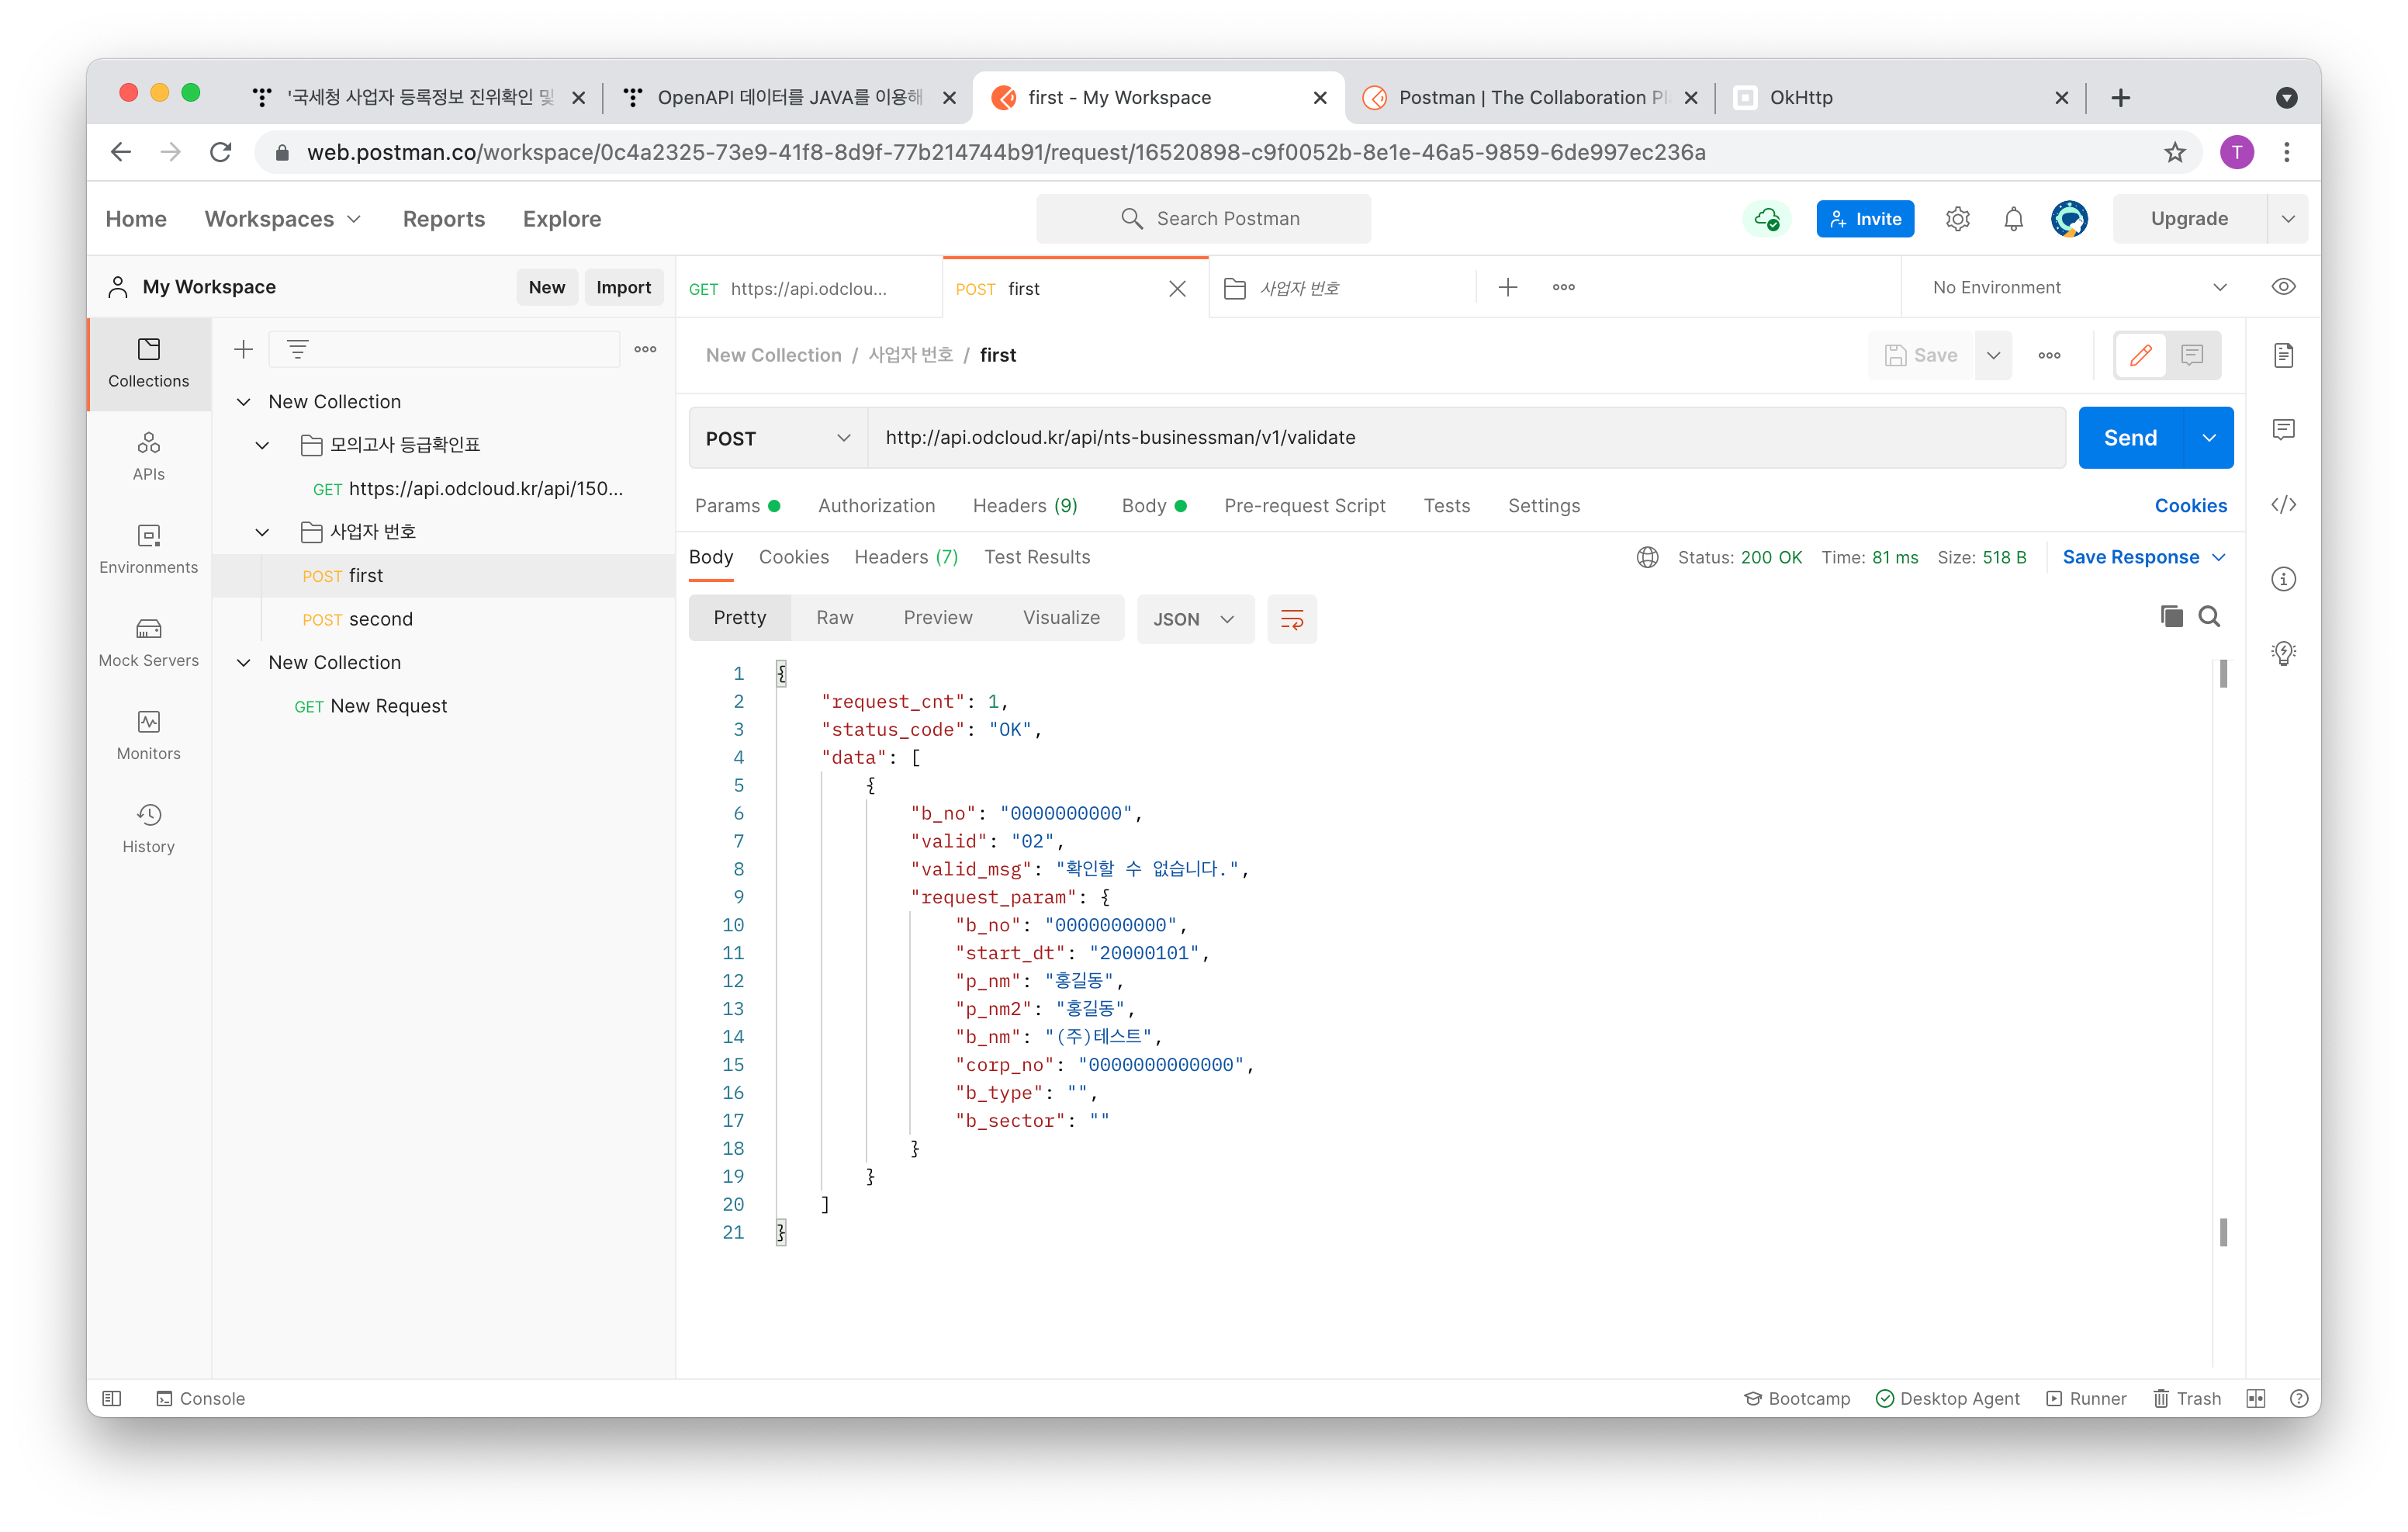Click the blue Send button
Image resolution: width=2408 pixels, height=1532 pixels.
[2129, 437]
